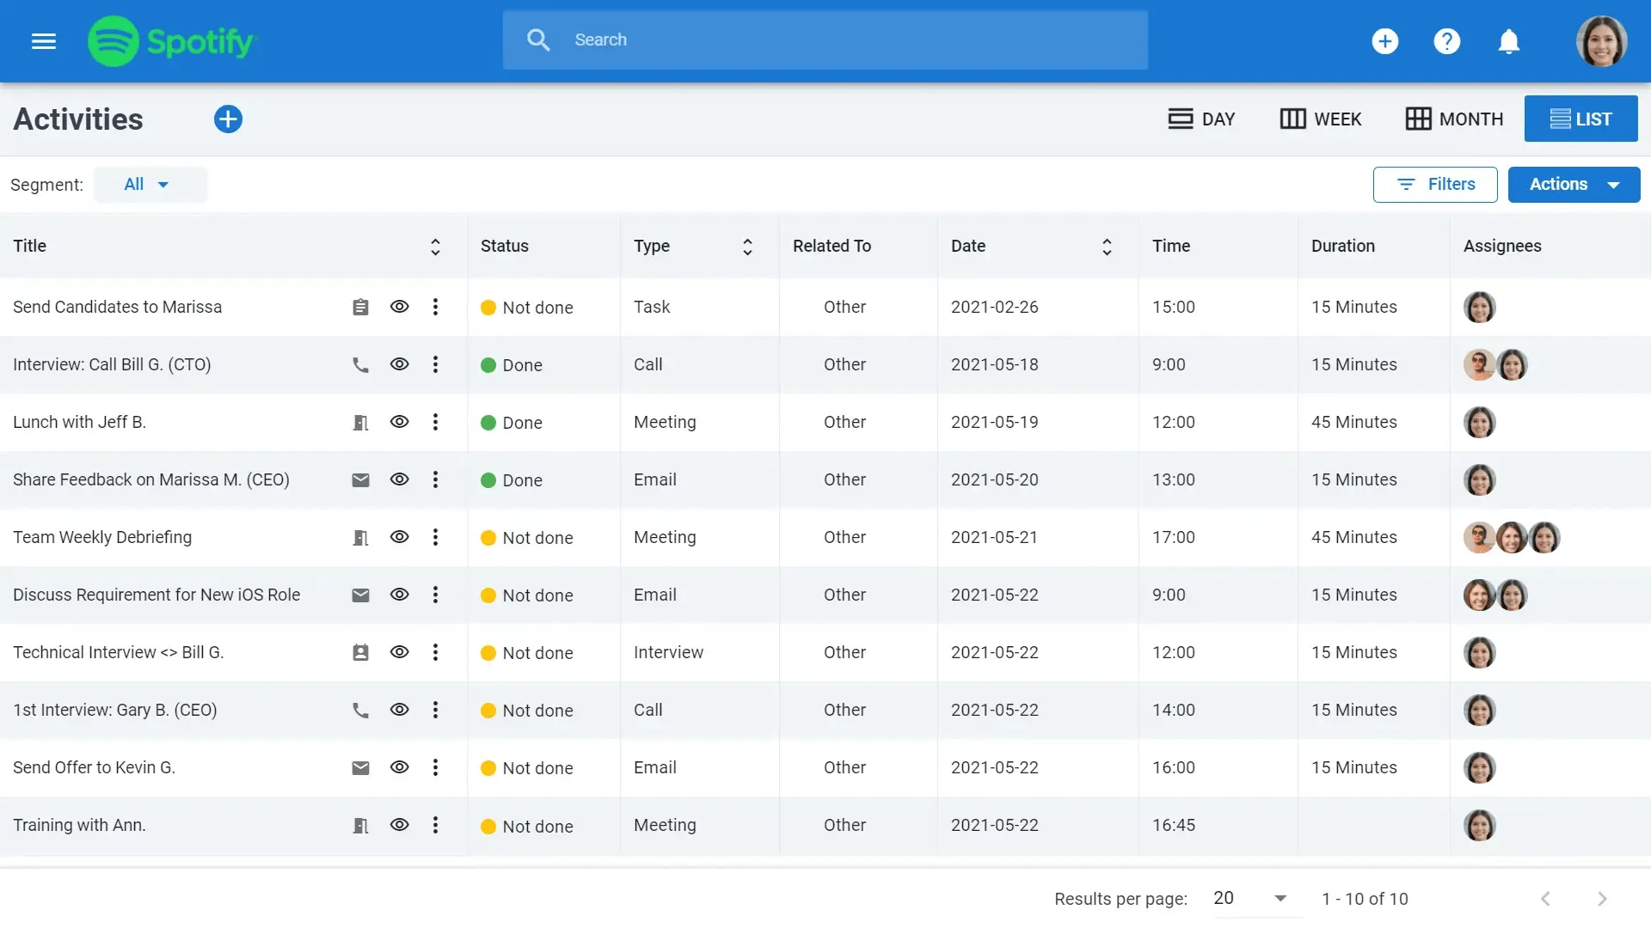Open the three-dot menu for Lunch with Jeff B.
Viewport: 1651px width, 928px height.
click(x=435, y=423)
